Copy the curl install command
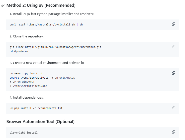Image resolution: width=185 pixels, height=140 pixels. (x=174, y=24)
